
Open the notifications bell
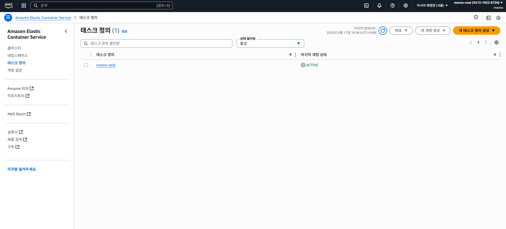point(379,6)
